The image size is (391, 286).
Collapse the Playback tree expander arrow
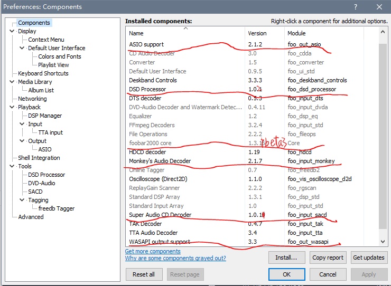(x=12, y=107)
